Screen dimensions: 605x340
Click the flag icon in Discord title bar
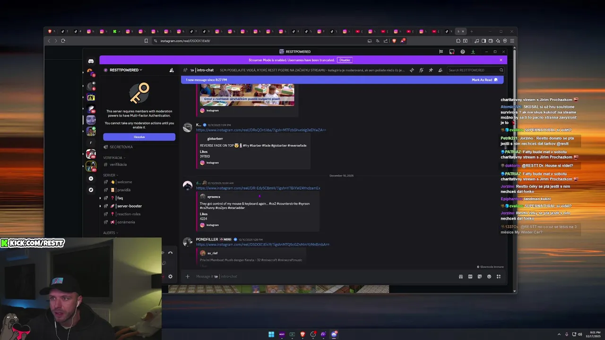pyautogui.click(x=441, y=51)
